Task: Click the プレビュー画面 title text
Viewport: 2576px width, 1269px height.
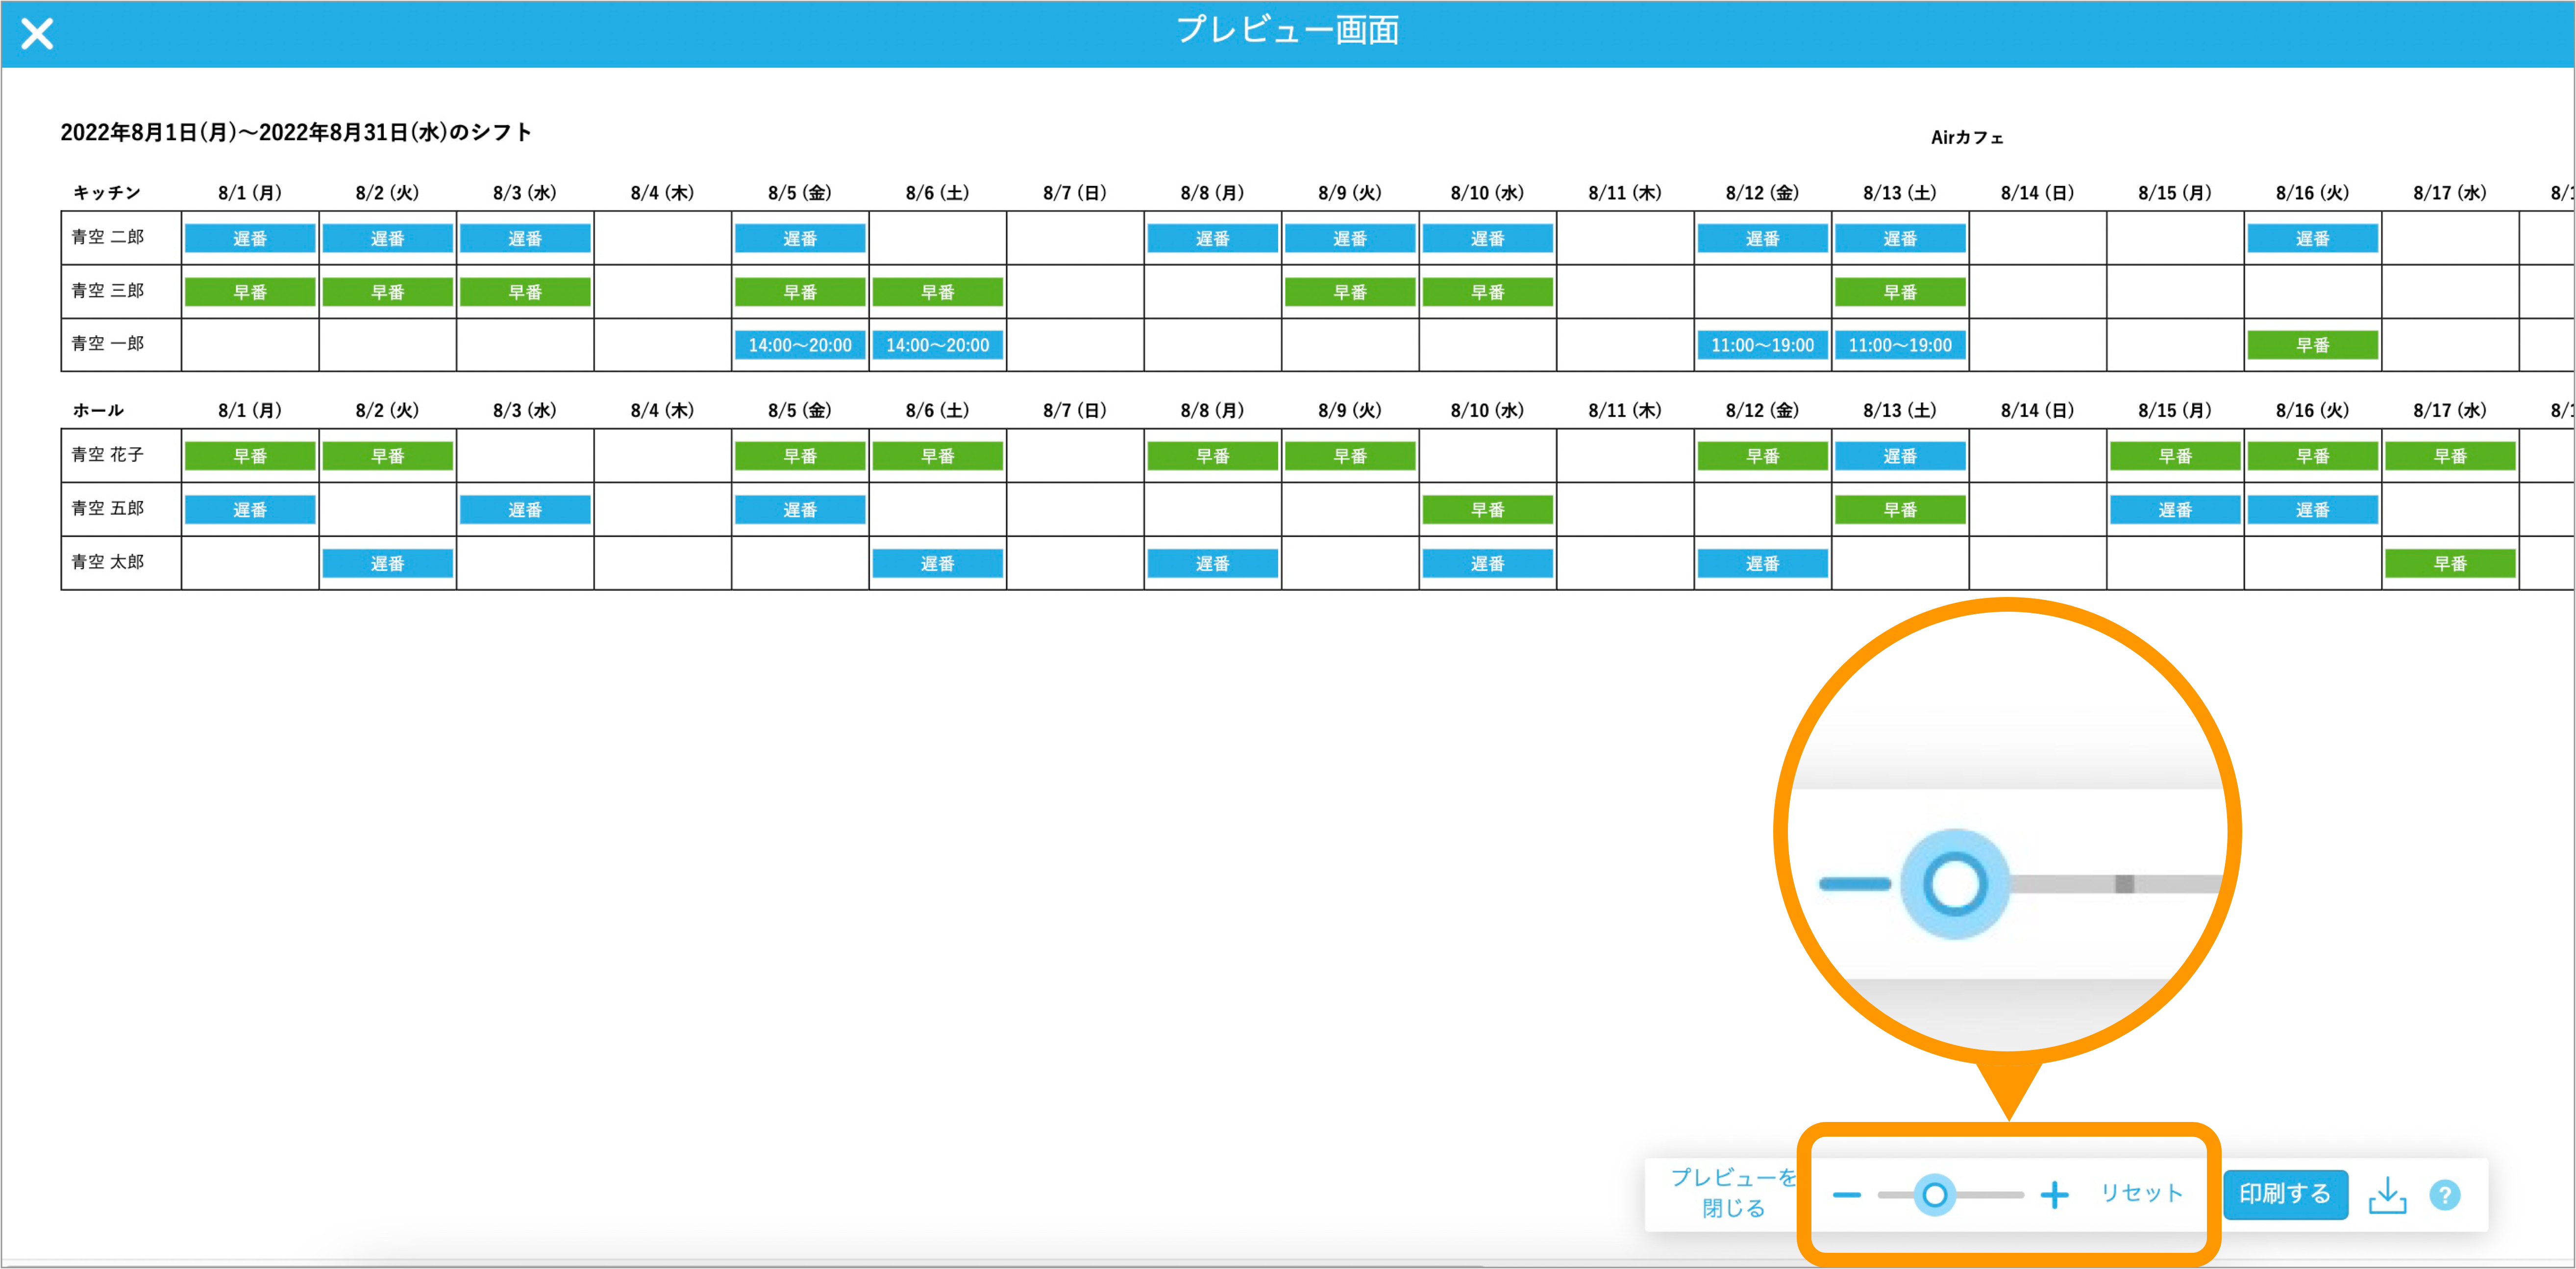Action: [x=1288, y=30]
